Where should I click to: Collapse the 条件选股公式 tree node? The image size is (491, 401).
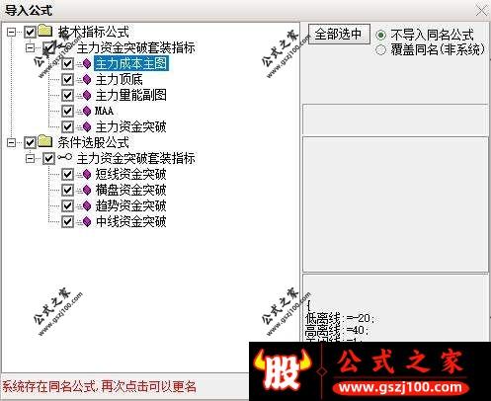point(12,142)
